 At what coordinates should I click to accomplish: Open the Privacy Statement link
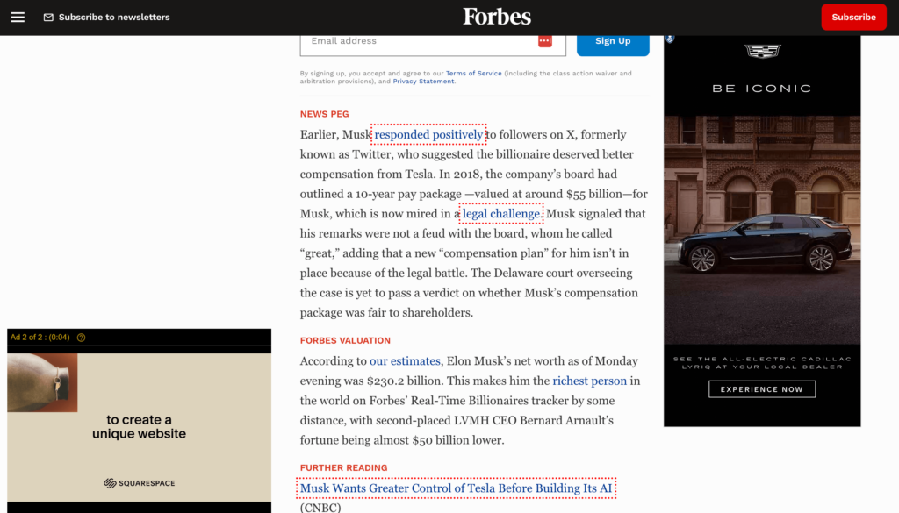point(423,82)
